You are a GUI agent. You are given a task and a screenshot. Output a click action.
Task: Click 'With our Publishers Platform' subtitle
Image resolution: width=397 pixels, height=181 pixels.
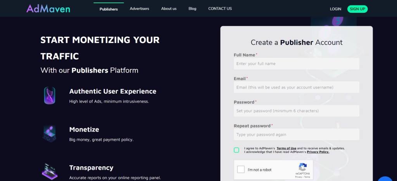(90, 70)
